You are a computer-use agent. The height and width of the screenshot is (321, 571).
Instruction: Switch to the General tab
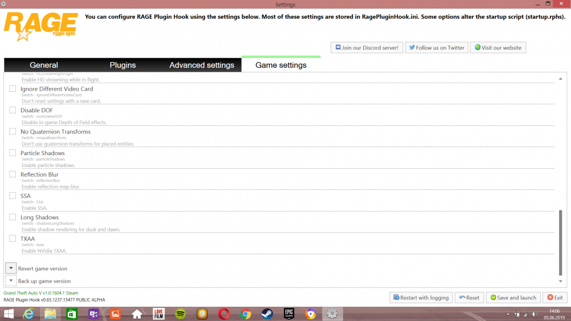click(x=44, y=65)
